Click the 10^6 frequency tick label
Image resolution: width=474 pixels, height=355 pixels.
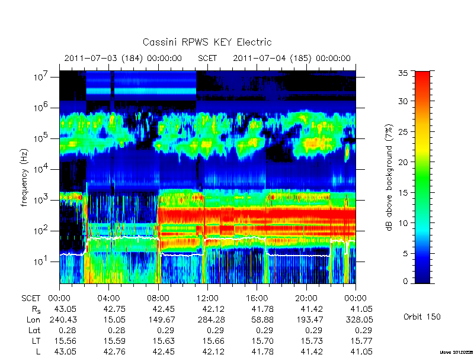(41, 108)
